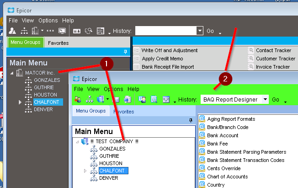Open Bank Account item
Screen dimensions: 298x188
pos(223,135)
